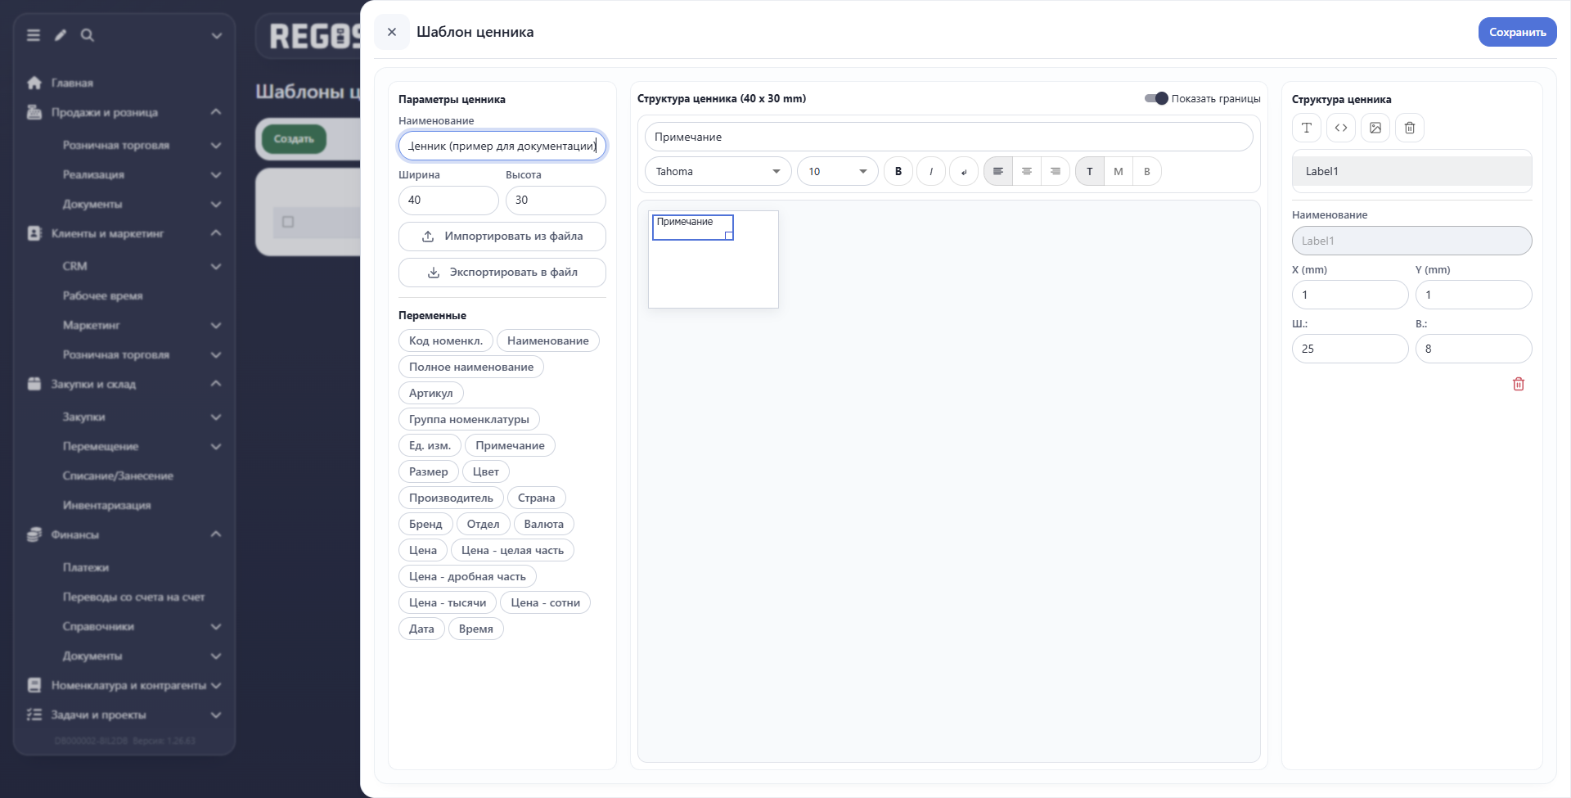Align text left
1571x798 pixels.
pos(998,171)
